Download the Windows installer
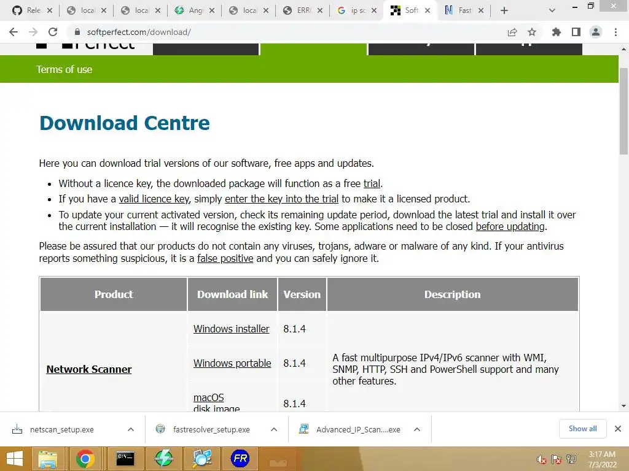The width and height of the screenshot is (629, 471). (x=231, y=329)
